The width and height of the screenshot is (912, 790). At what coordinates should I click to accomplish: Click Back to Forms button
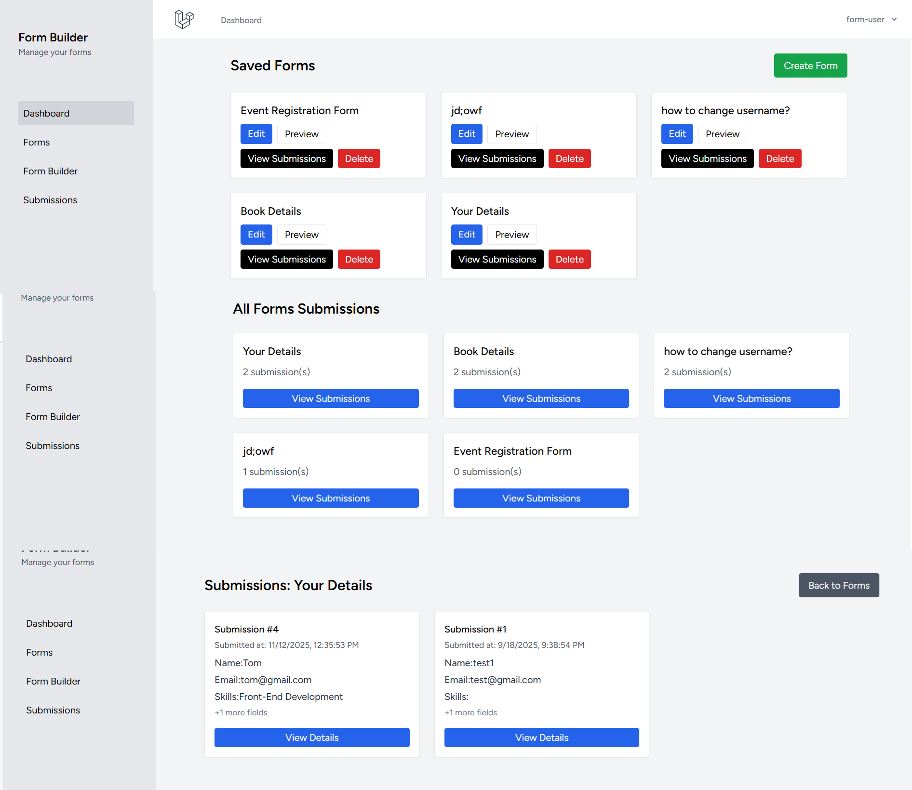point(838,585)
